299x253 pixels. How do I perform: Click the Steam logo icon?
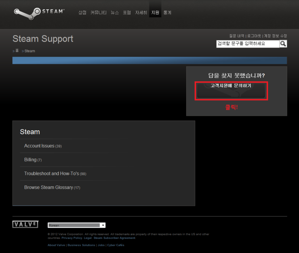tap(39, 13)
